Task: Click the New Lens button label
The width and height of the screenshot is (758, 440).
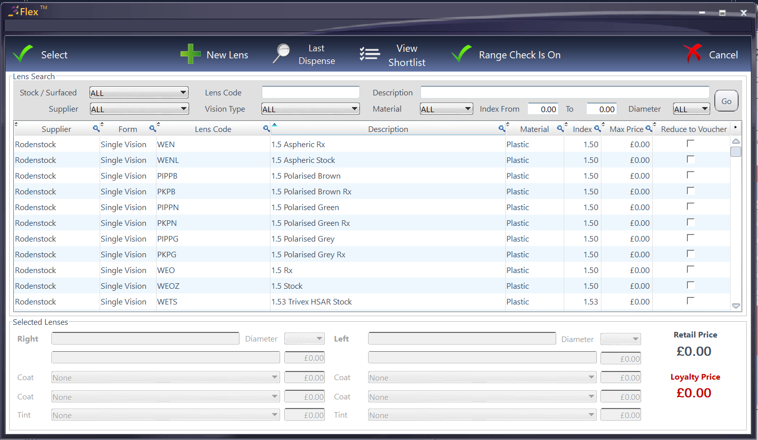Action: 227,55
